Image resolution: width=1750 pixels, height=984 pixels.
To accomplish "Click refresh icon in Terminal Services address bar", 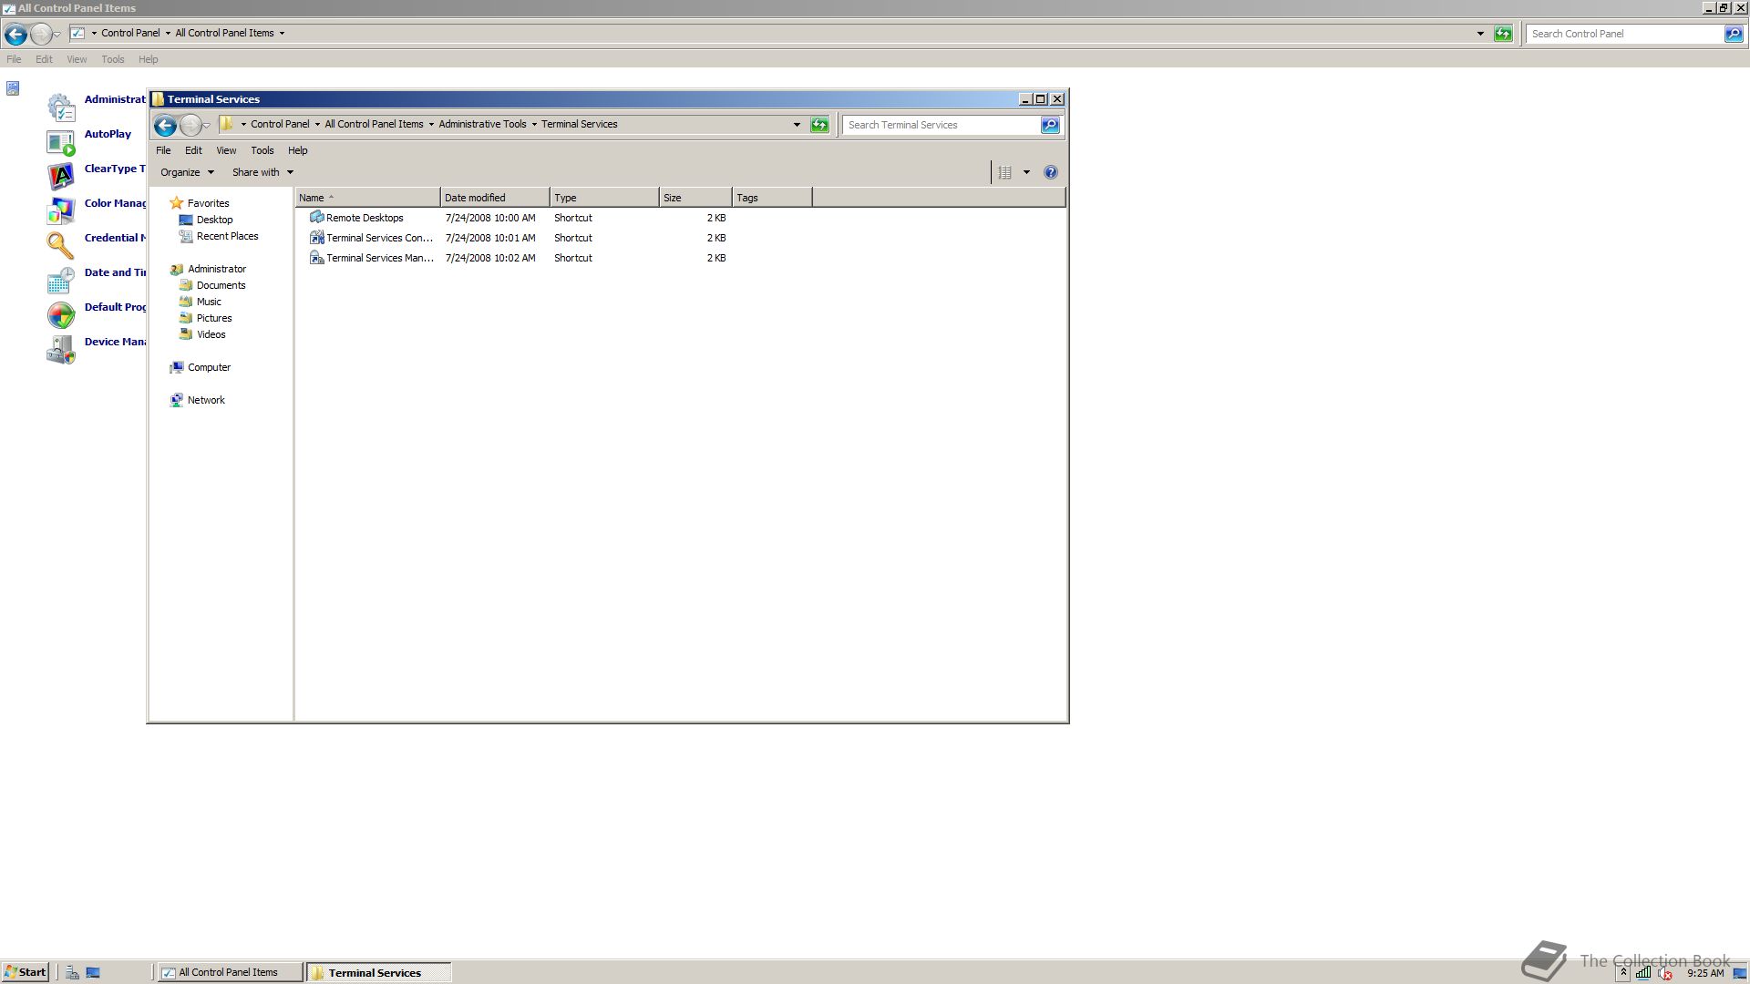I will pos(819,125).
